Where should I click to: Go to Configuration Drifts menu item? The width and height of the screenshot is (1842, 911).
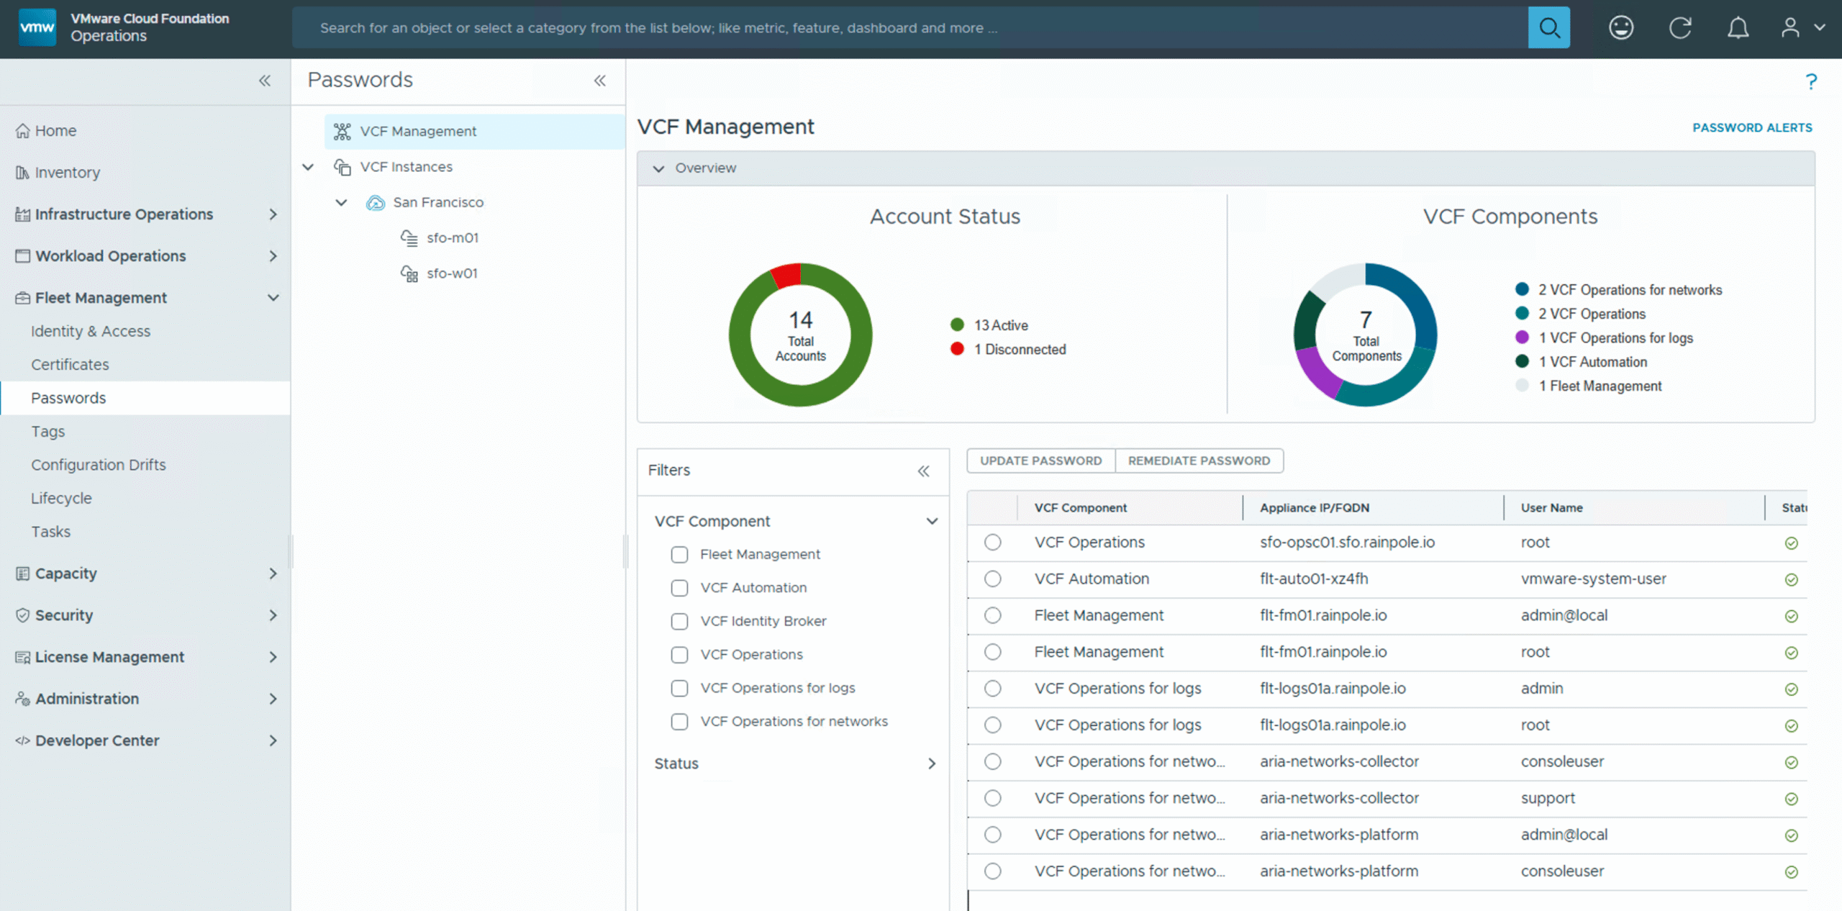click(x=98, y=465)
